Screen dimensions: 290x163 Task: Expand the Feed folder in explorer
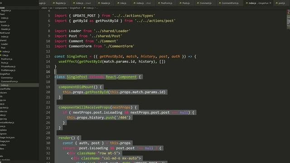tap(2, 14)
